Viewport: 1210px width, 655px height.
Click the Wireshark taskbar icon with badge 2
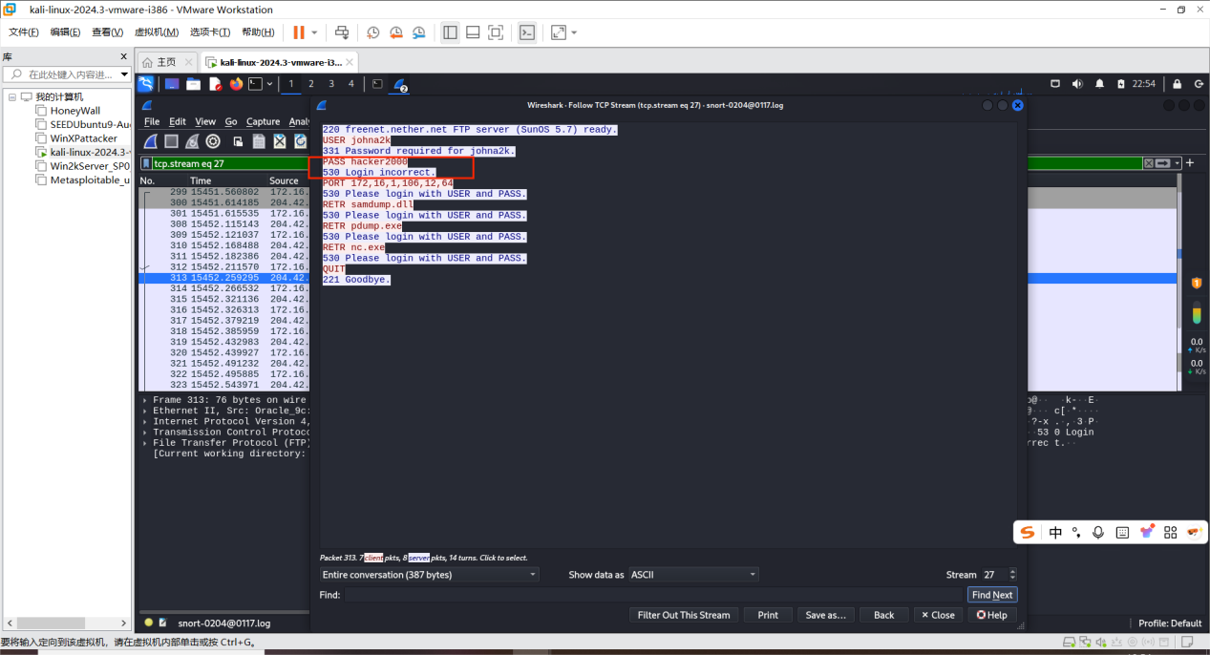[400, 84]
